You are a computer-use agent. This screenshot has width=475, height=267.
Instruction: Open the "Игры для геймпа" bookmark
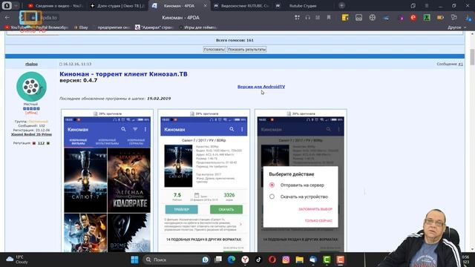coord(198,27)
